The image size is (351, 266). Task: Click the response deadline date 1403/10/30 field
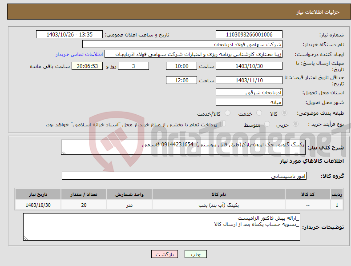[249, 66]
